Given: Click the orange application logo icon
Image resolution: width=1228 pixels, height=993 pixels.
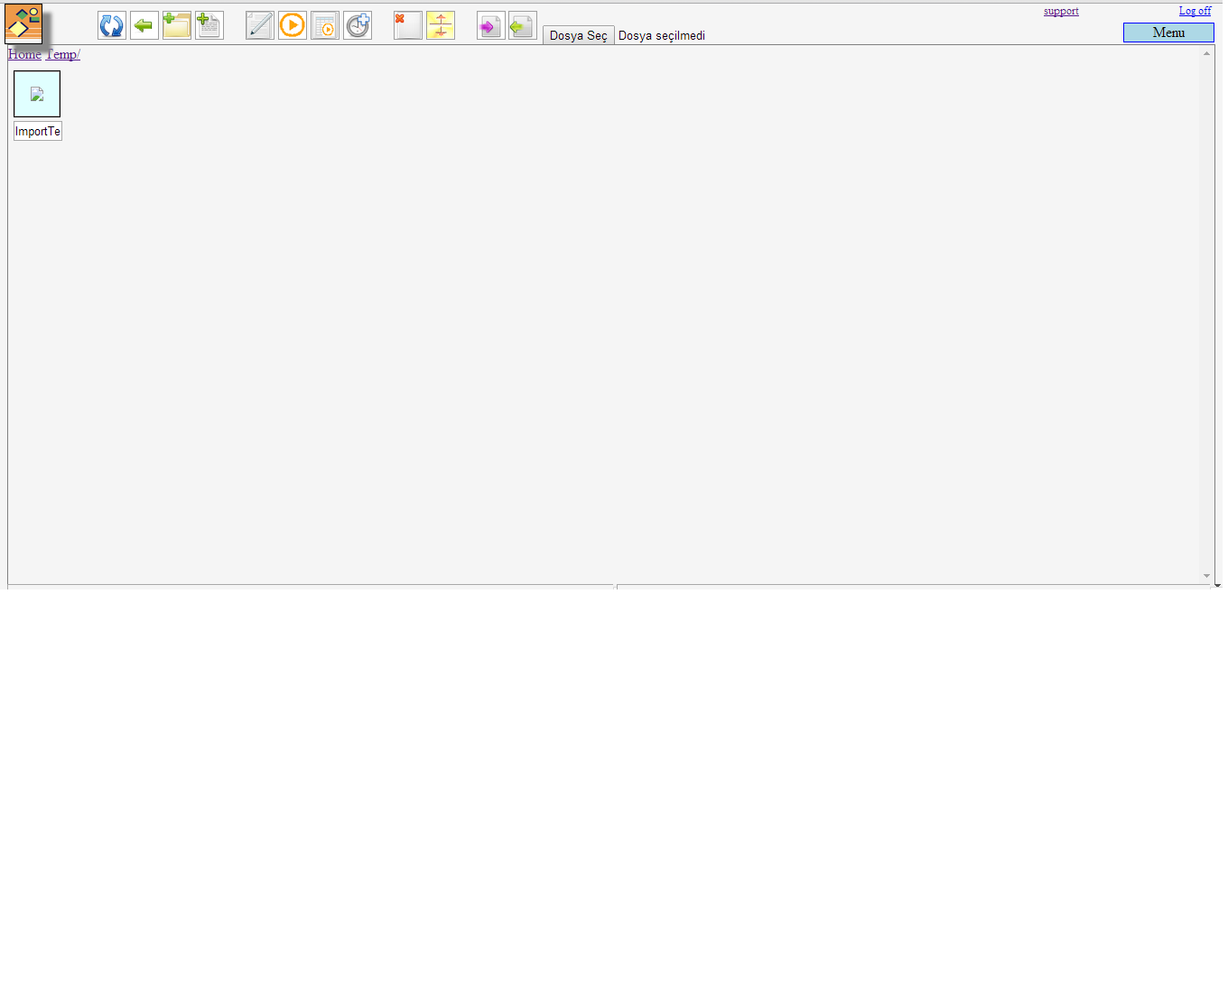Looking at the screenshot, I should coord(23,23).
